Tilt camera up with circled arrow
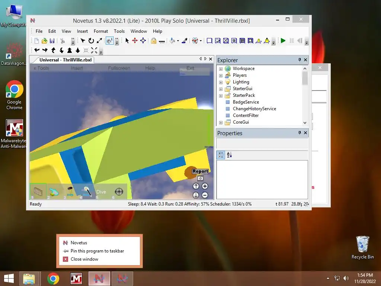This screenshot has height=286, width=381. tap(196, 186)
